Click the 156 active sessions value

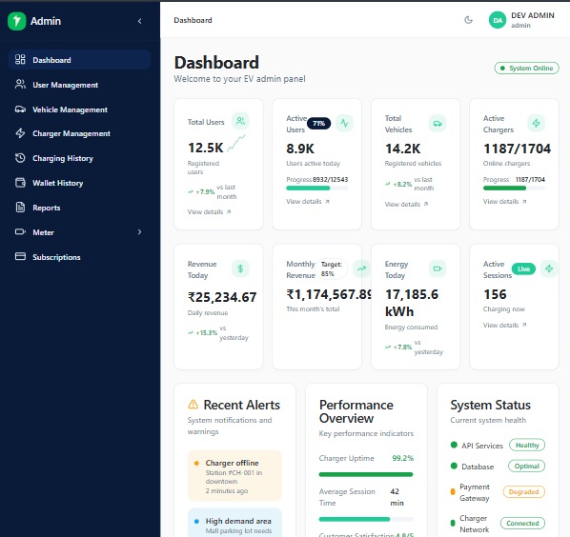[x=495, y=294]
